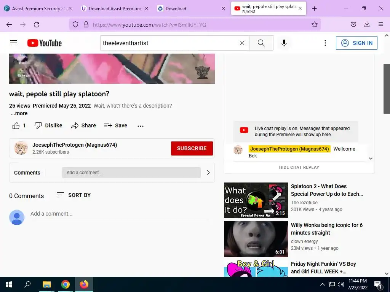Go forward with the browser forward arrow
390x292 pixels.
pos(23,25)
